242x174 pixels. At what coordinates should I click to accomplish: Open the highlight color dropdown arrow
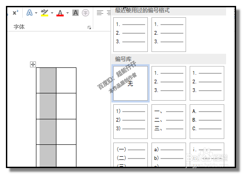pos(52,13)
